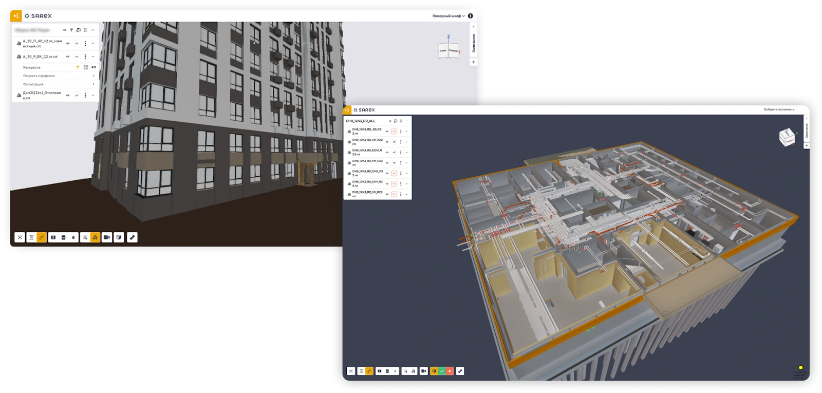This screenshot has width=822, height=393.
Task: Click the paint roller icon in Раскраска row
Action: (78, 67)
